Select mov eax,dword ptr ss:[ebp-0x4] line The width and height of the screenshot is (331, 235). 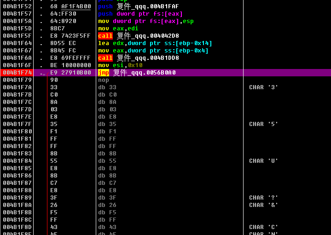coord(153,51)
